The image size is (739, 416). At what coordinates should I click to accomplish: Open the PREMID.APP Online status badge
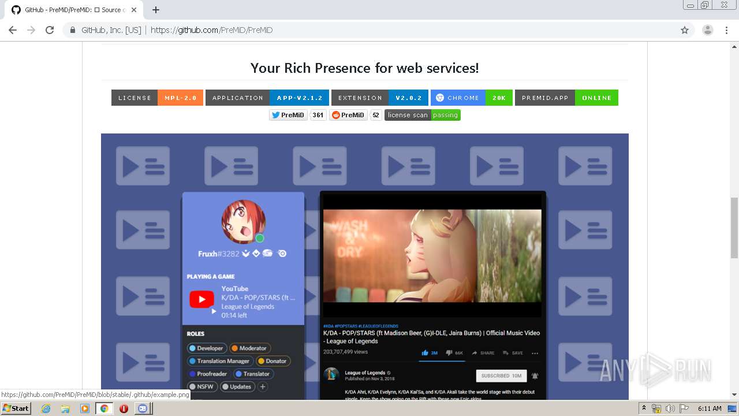click(566, 98)
